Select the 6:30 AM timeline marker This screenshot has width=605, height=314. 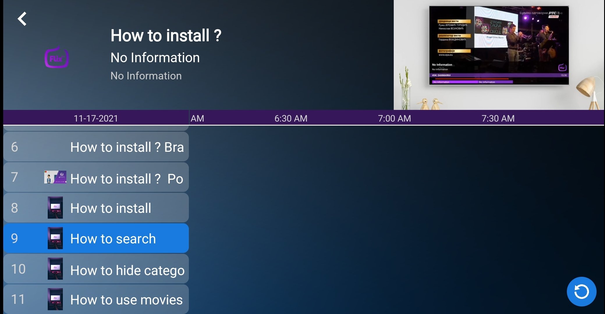291,117
